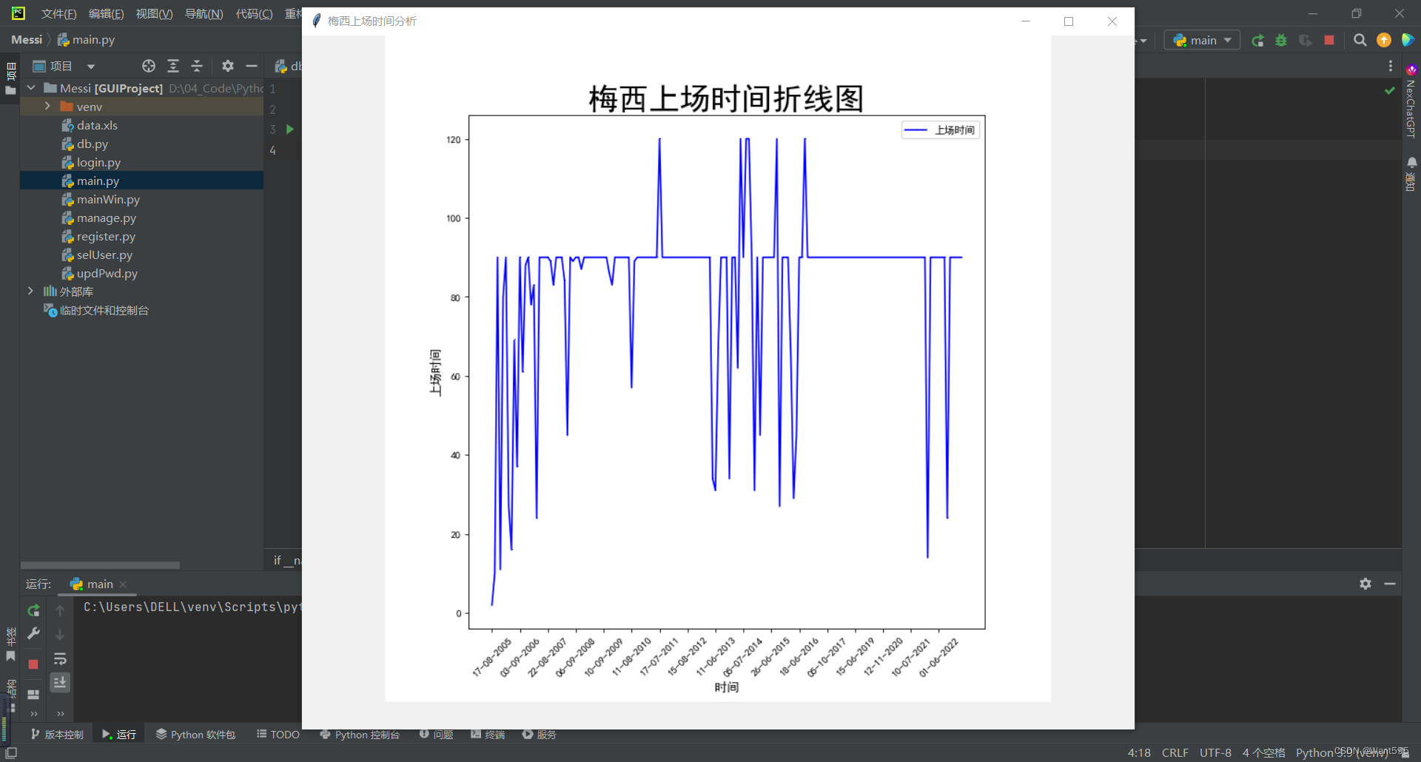The height and width of the screenshot is (762, 1421).
Task: Expand more run panel actions chevron
Action: point(33,714)
